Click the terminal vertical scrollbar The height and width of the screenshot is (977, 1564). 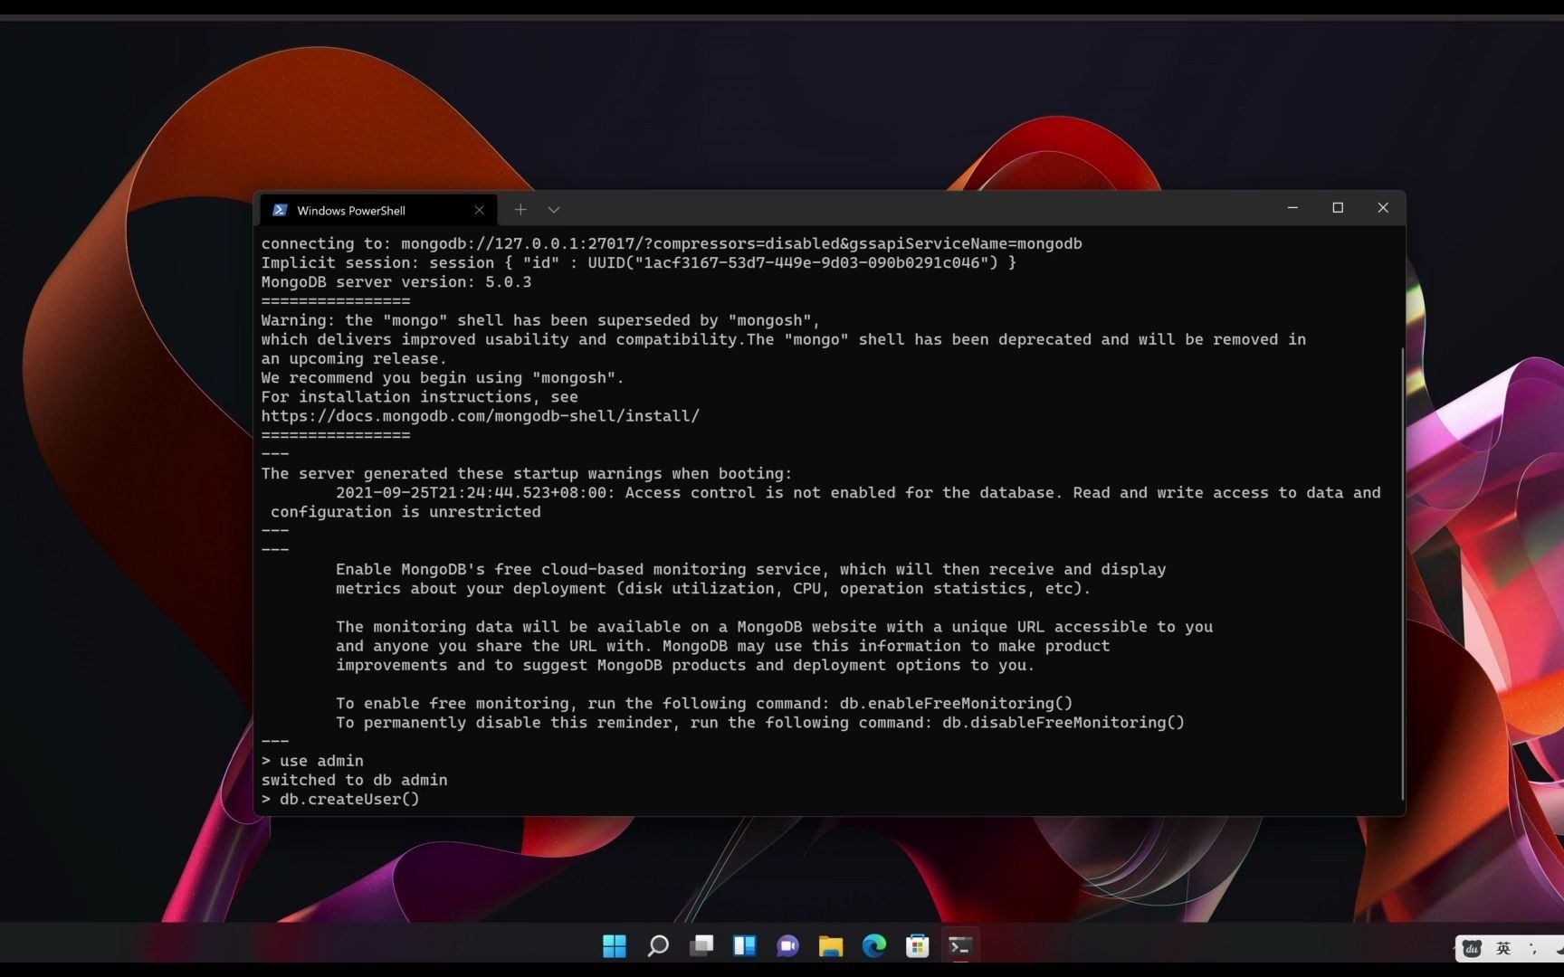[x=1402, y=573]
